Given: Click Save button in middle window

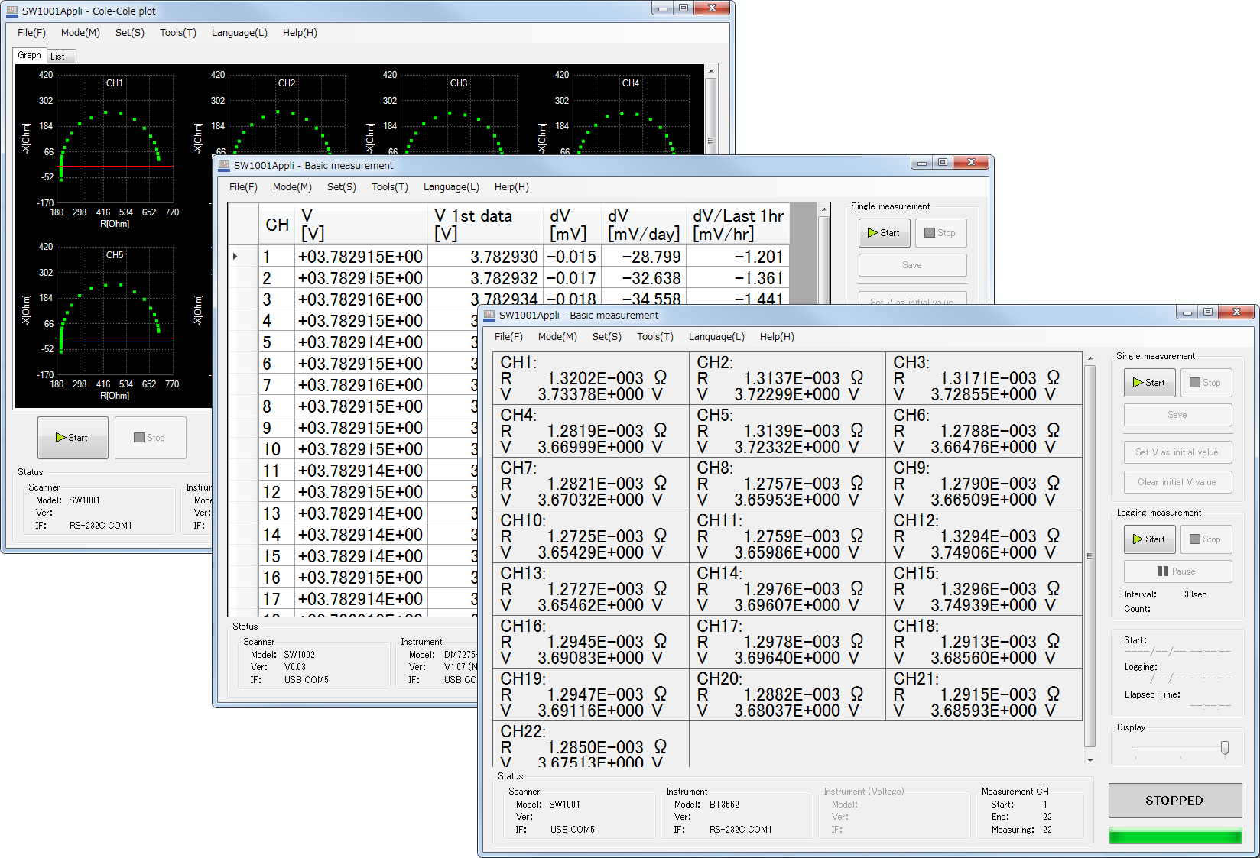Looking at the screenshot, I should point(913,265).
